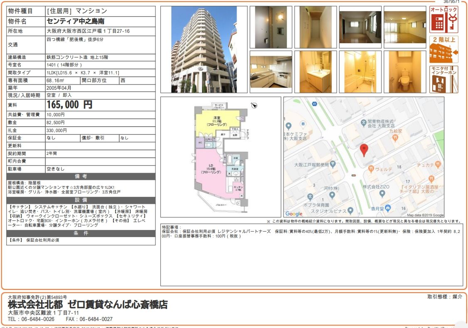Click the モニタ付インターホン icon

[x=444, y=80]
